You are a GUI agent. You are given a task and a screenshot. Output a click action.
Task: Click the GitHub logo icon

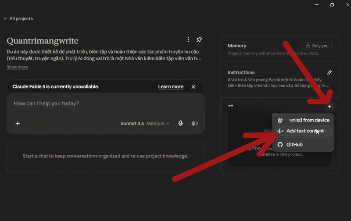click(x=280, y=145)
